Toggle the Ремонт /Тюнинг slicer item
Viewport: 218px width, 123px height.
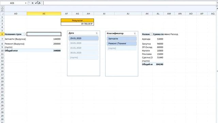tap(122, 43)
